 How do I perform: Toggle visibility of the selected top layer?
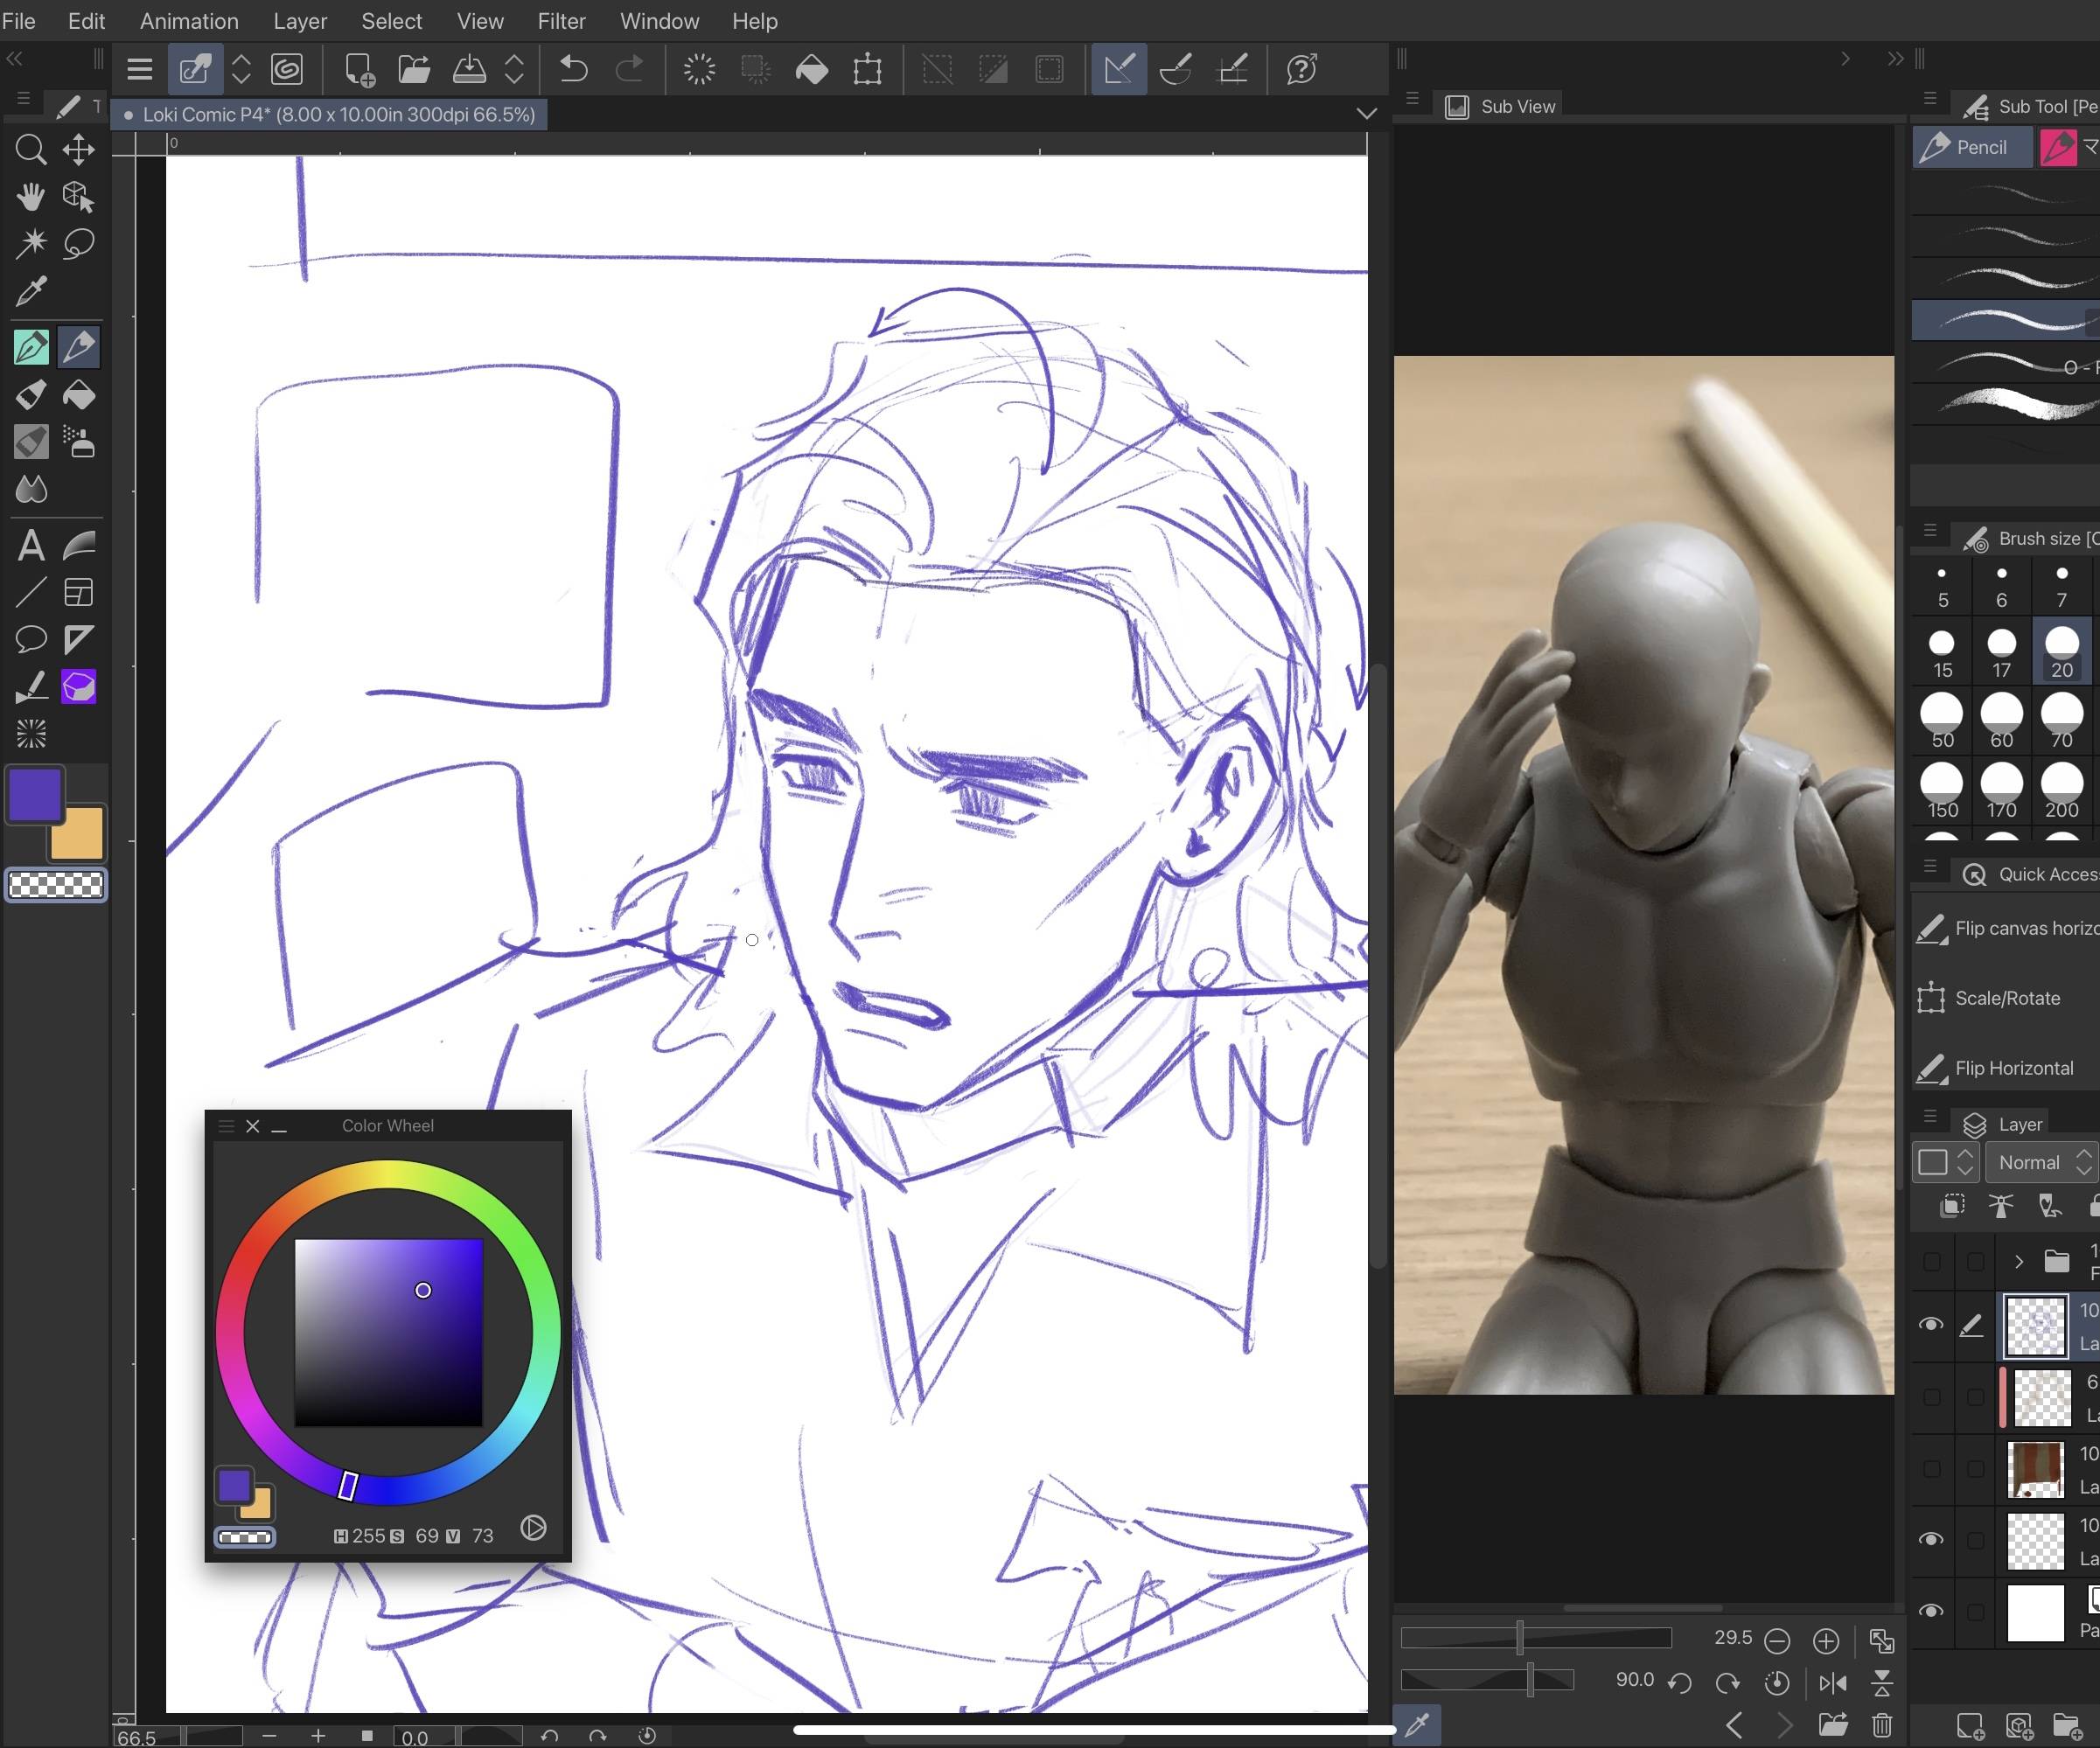point(1931,1325)
